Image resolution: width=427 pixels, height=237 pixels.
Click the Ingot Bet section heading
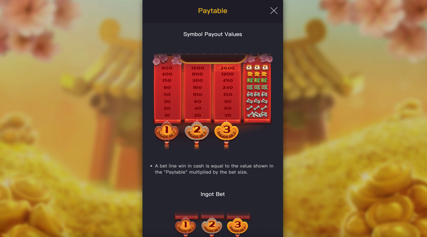213,194
